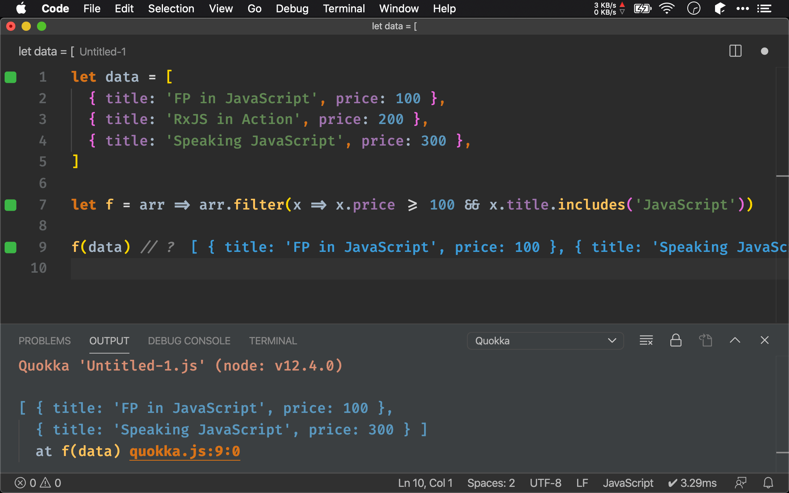The height and width of the screenshot is (493, 789).
Task: Toggle the green Quokka run indicator line 7
Action: tap(10, 205)
